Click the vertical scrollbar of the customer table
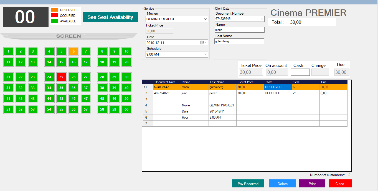Viewport: 378px width, 191px height. coord(349,124)
